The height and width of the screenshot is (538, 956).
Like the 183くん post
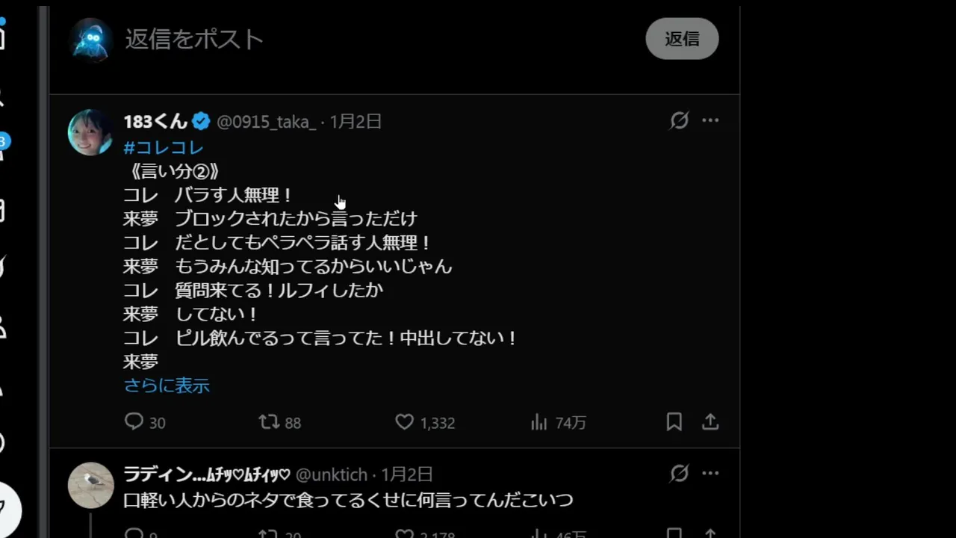click(x=425, y=422)
